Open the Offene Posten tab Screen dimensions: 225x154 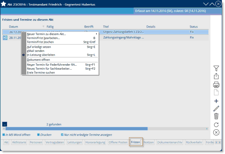pyautogui.click(x=118, y=142)
